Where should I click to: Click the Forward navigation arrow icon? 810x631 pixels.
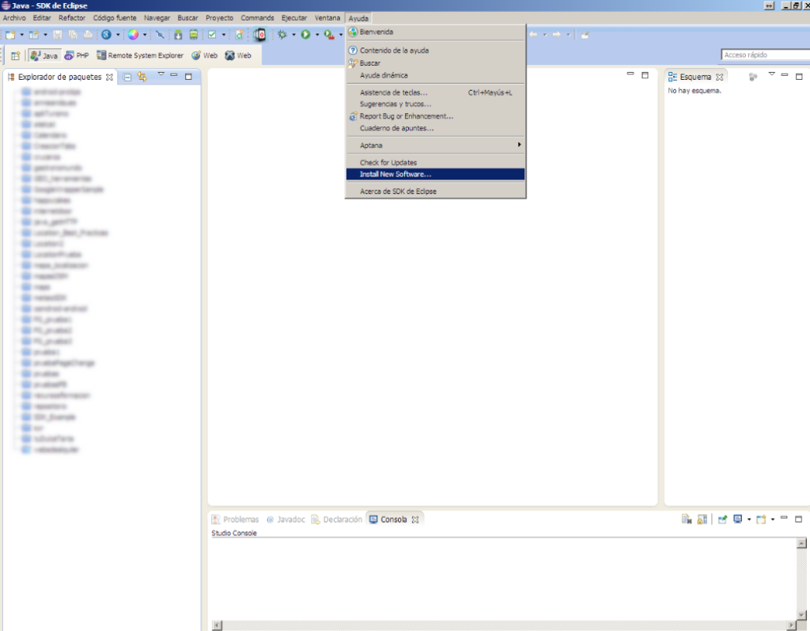click(556, 35)
